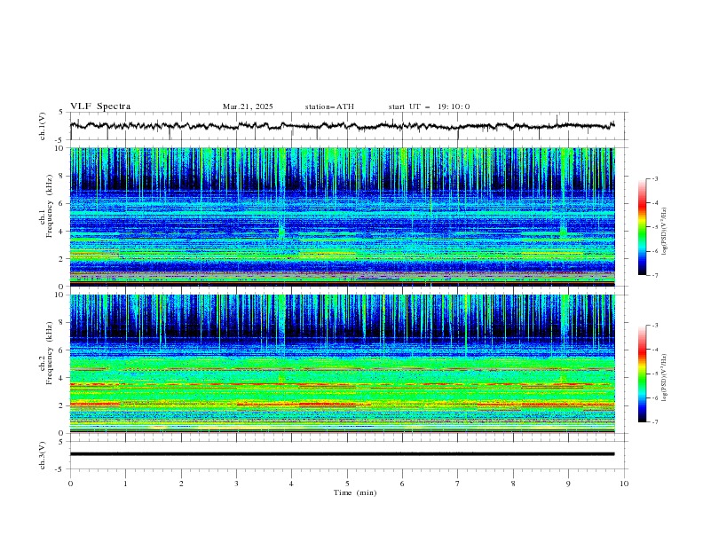Image resolution: width=703 pixels, height=543 pixels.
Task: Click the "8" kHz tick on ch.2 spectrogram
Action: (x=62, y=323)
